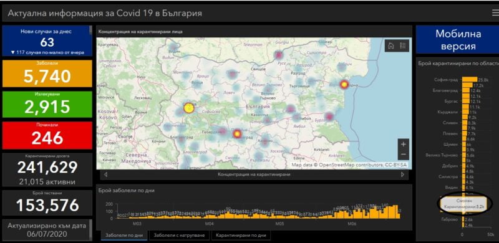Click the Plovdiv hotspot on the map
The width and height of the screenshot is (499, 243).
(237, 134)
